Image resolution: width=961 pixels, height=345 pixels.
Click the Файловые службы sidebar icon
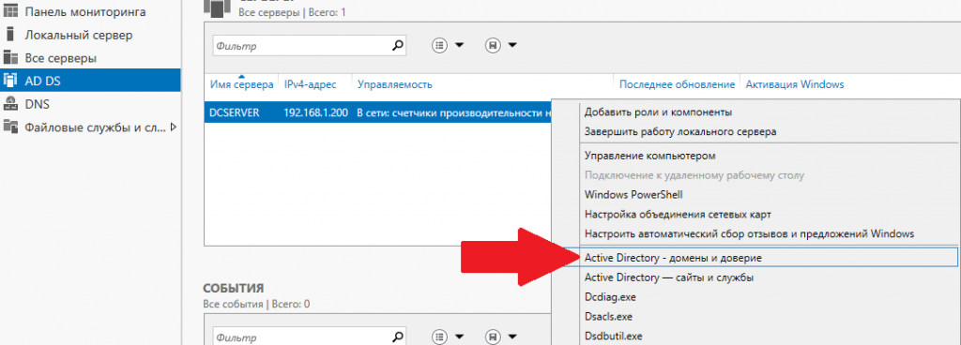[9, 127]
